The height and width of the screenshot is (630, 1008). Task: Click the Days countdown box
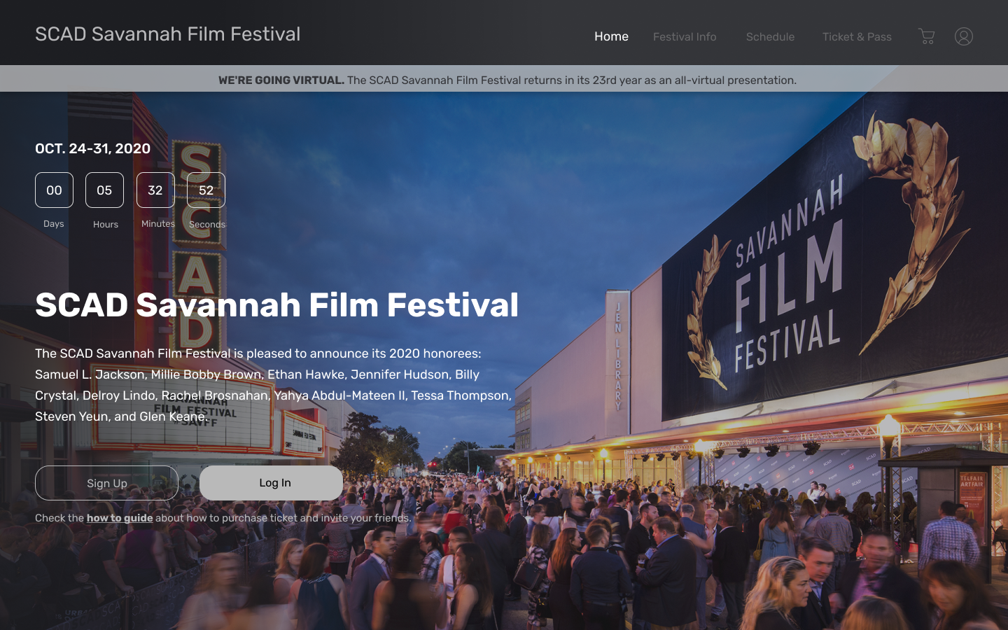point(54,190)
